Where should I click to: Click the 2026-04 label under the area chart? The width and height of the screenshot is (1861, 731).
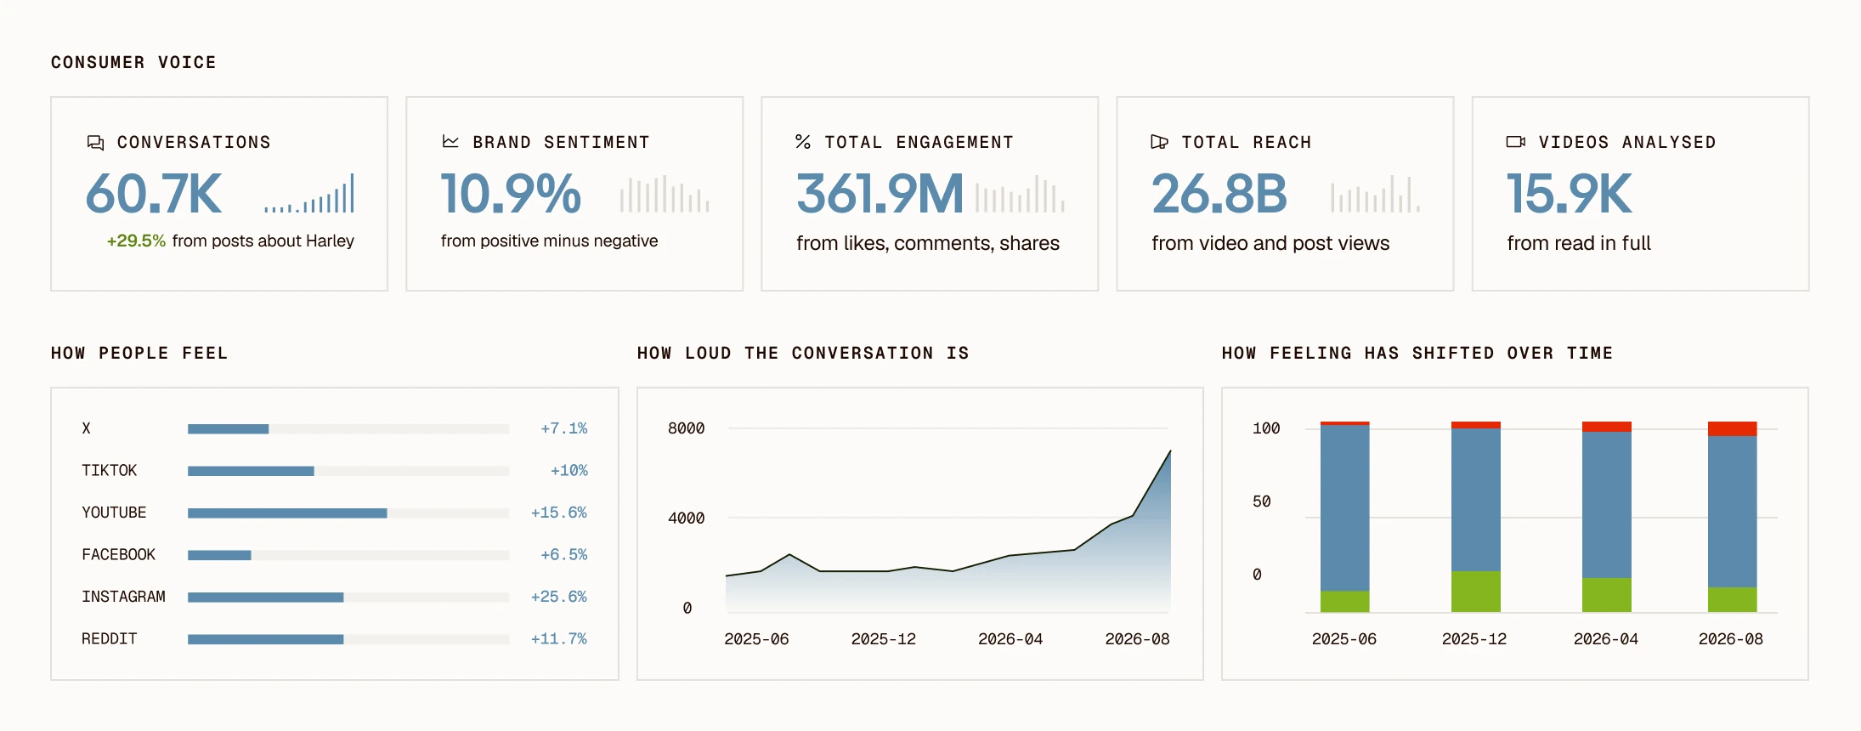pos(1010,639)
